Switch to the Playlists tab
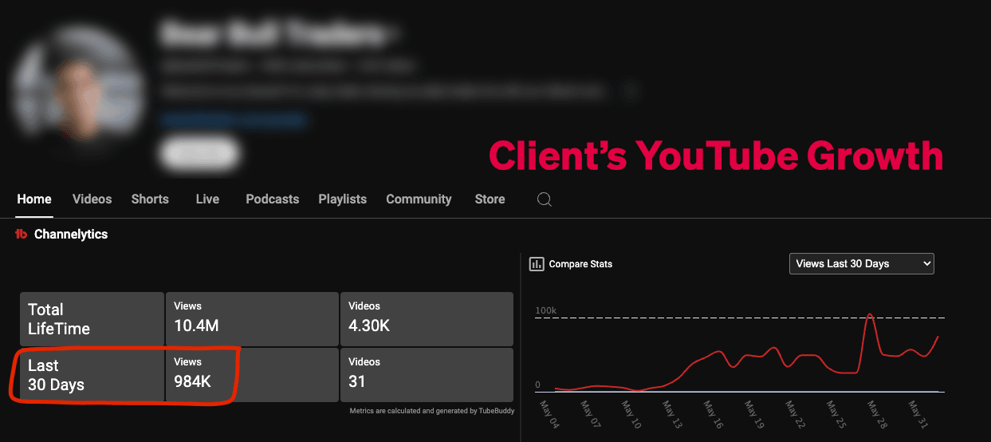The width and height of the screenshot is (991, 442). pos(342,199)
